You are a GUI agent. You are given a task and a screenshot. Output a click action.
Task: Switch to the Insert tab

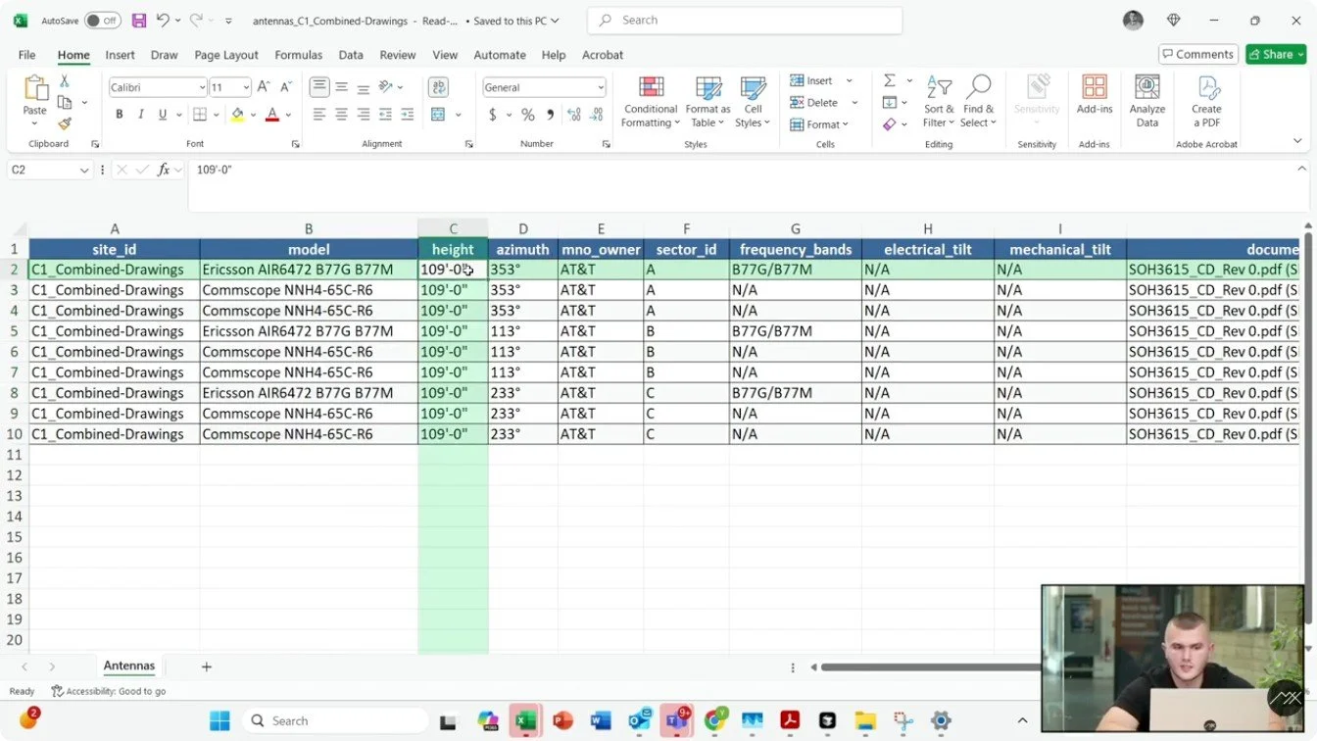click(x=120, y=55)
